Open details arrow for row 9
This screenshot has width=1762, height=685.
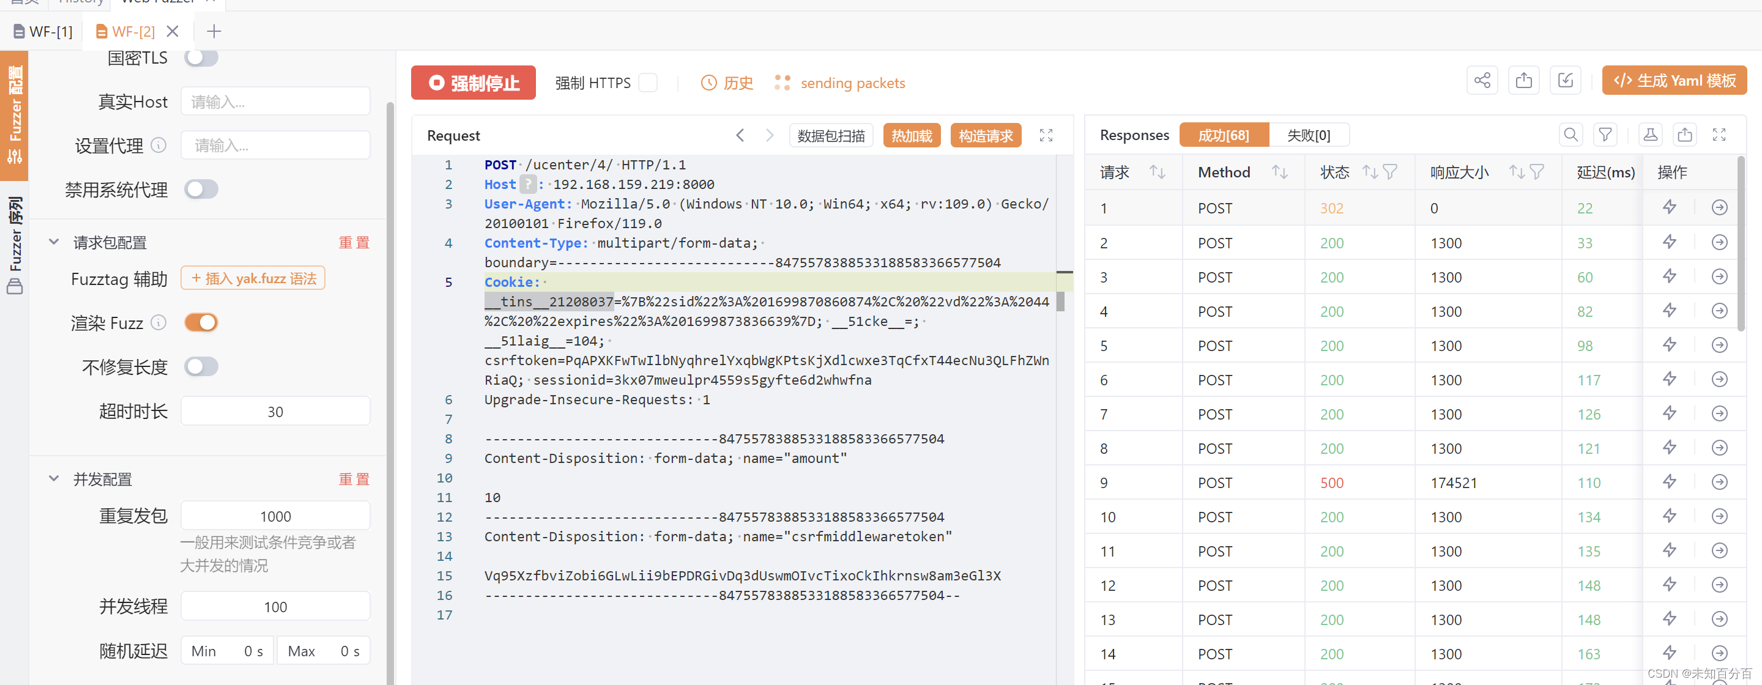1719,482
